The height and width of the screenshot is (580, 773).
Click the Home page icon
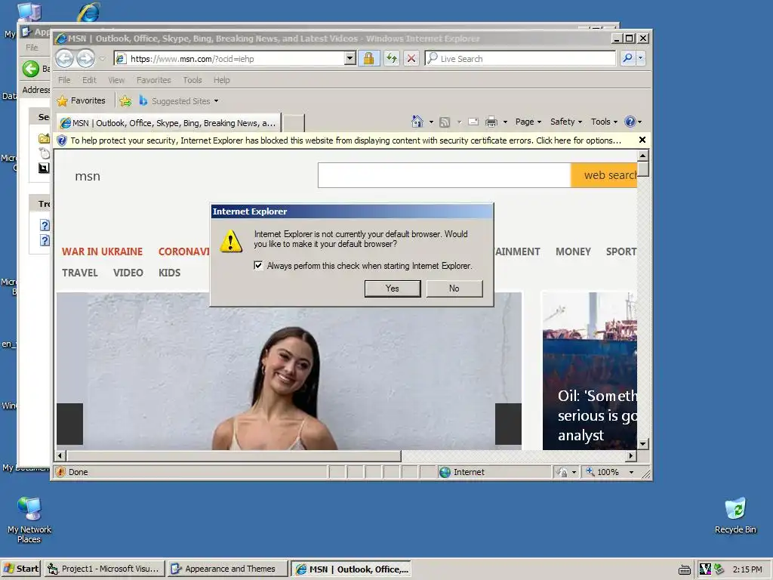pyautogui.click(x=417, y=122)
